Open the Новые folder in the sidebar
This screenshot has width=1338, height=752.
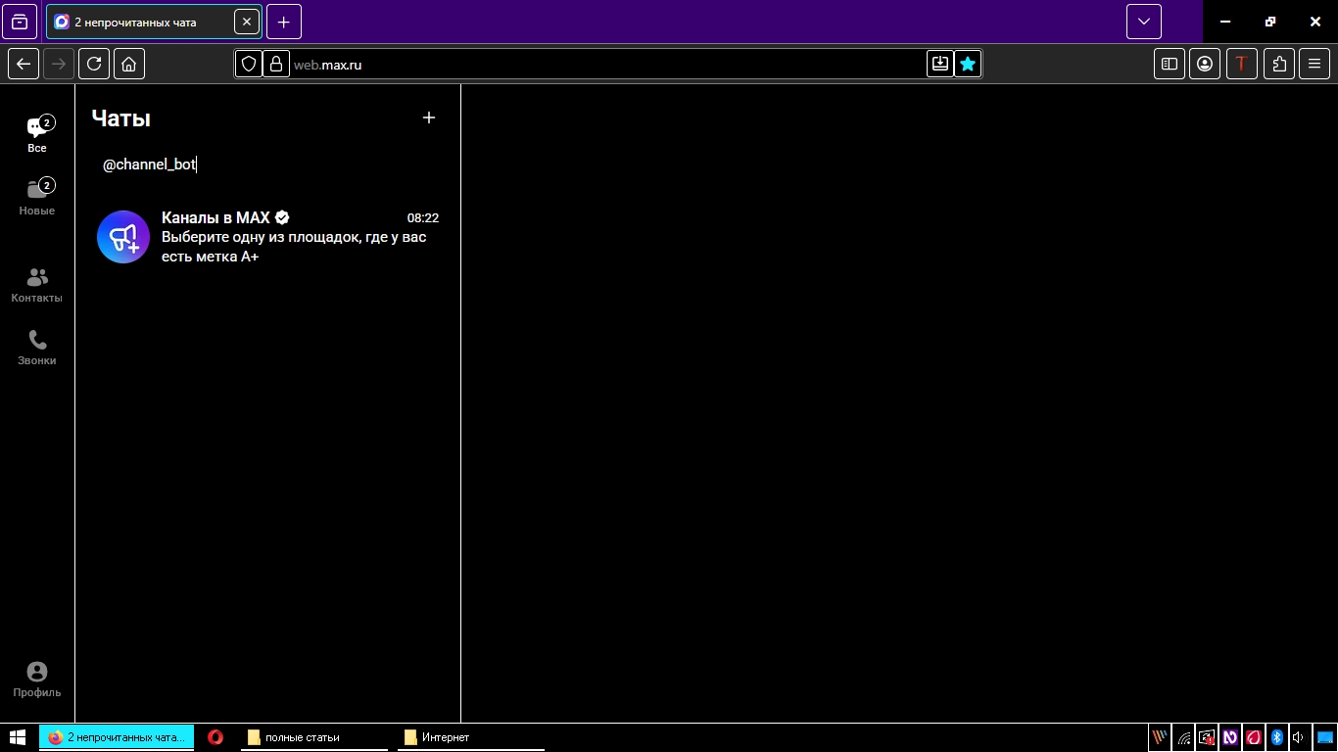(37, 198)
